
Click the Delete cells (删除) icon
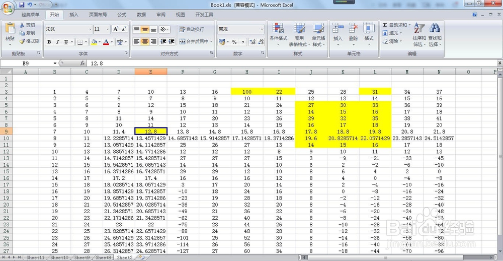coord(354,28)
